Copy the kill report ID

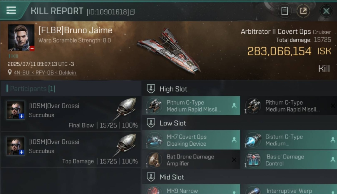tap(132, 12)
